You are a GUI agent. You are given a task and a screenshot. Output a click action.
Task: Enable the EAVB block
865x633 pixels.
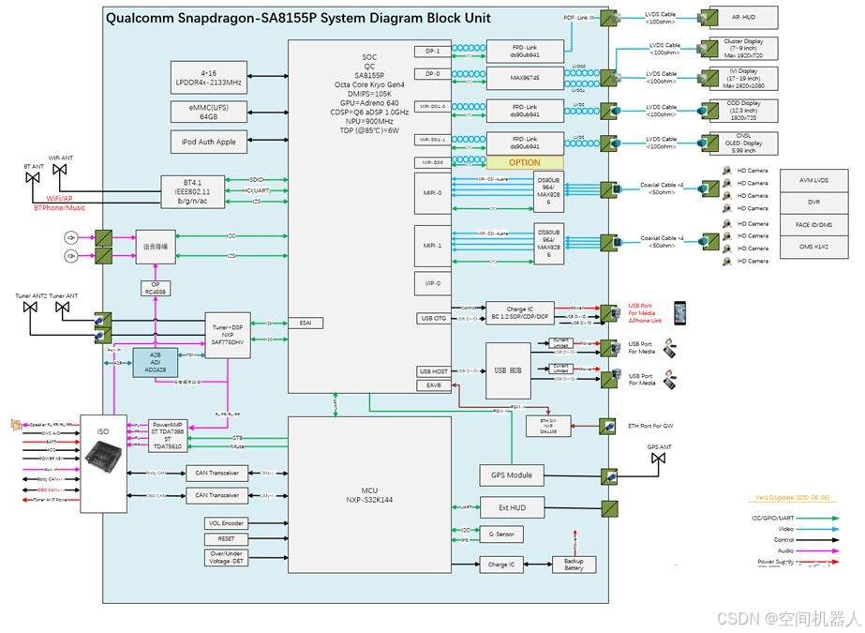pos(433,384)
